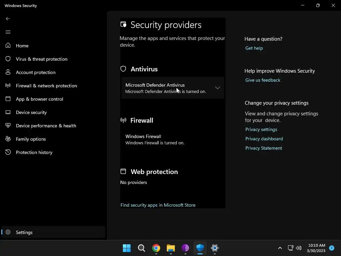Click the App & browser control window icon
Screen dimensions: 341x256
[8, 99]
